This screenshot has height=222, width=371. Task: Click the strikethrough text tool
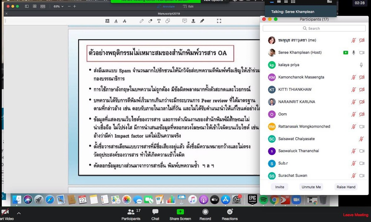(x=124, y=21)
